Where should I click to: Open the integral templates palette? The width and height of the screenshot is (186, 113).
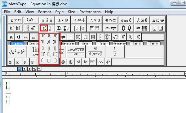tap(79, 28)
